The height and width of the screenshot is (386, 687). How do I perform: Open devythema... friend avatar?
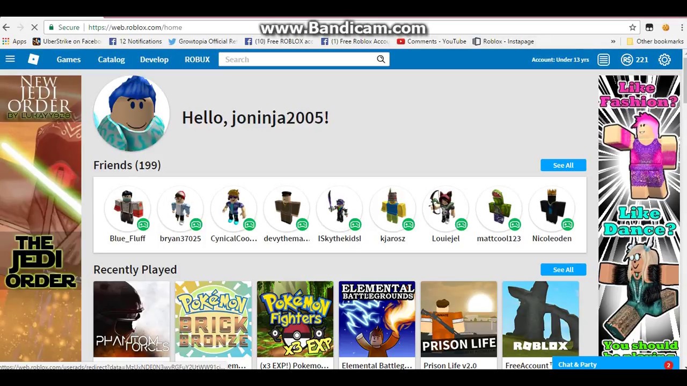[287, 207]
